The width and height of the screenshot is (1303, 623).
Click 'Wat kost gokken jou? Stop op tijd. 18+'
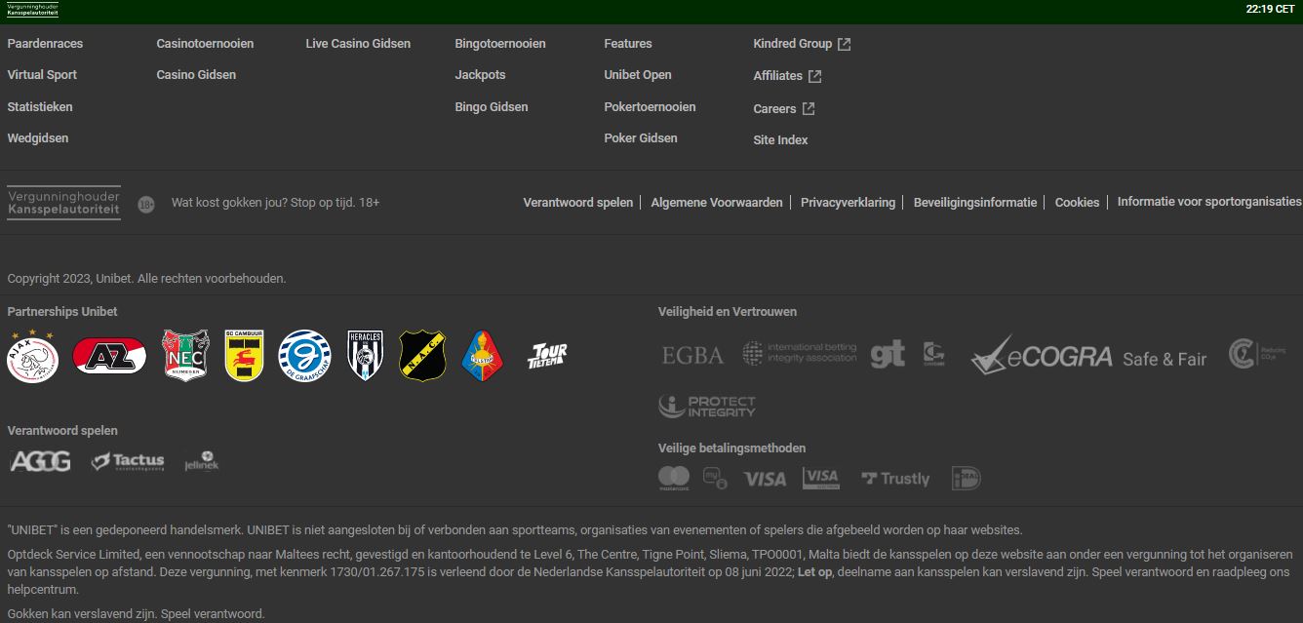coord(275,203)
